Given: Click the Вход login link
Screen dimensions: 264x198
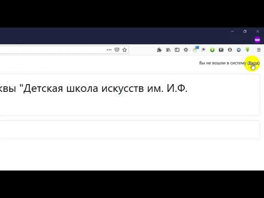Looking at the screenshot, I should click(x=254, y=63).
